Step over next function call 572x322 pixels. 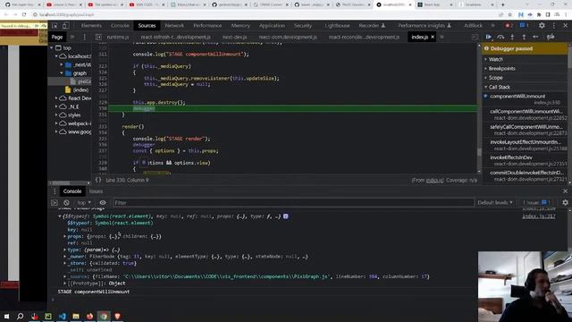pos(500,37)
